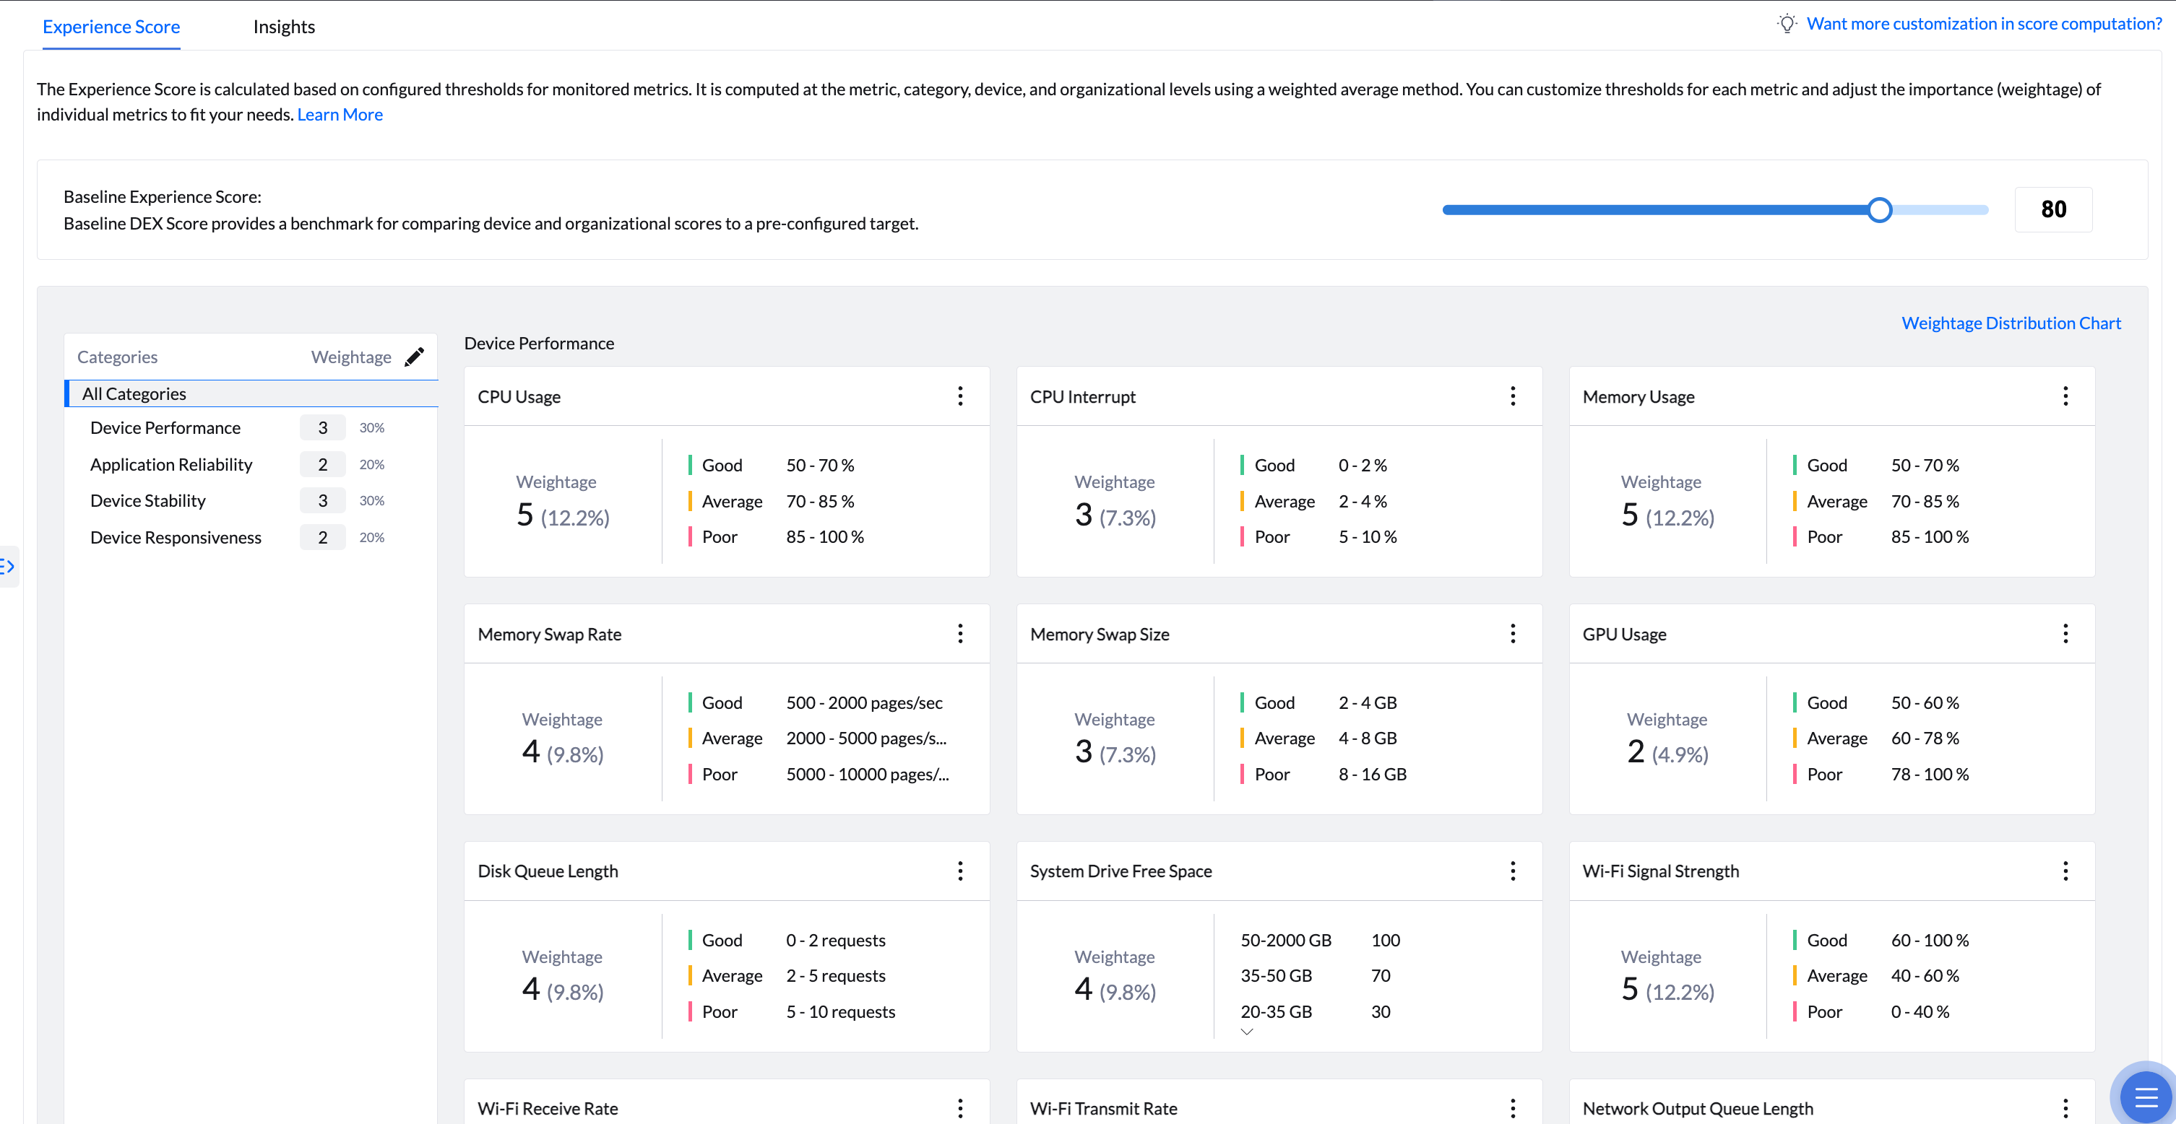Click the blue round menu button at bottom-right

coord(2146,1097)
